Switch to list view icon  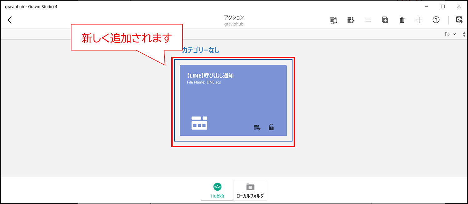(x=368, y=20)
